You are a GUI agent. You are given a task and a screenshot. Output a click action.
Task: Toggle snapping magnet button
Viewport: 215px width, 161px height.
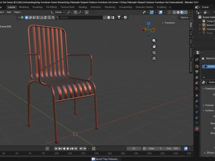[x=75, y=13]
